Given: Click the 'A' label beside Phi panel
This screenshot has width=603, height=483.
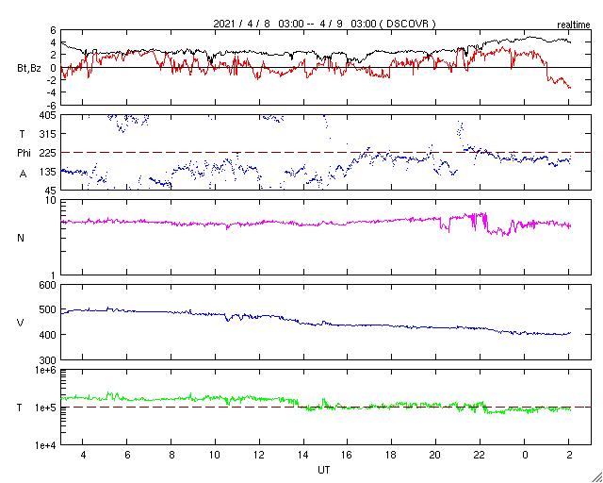Looking at the screenshot, I should point(23,175).
